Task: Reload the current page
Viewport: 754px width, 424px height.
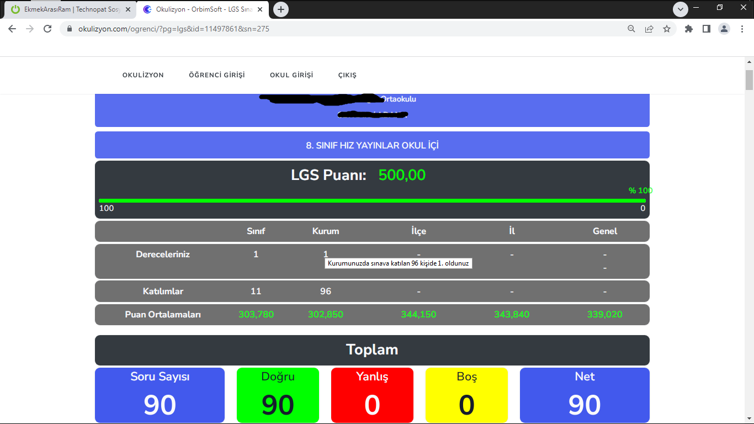Action: (47, 29)
